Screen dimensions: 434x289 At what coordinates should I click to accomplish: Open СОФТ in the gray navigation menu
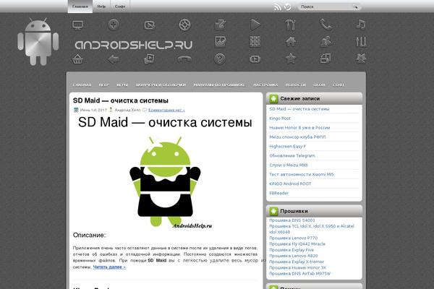[x=339, y=85]
